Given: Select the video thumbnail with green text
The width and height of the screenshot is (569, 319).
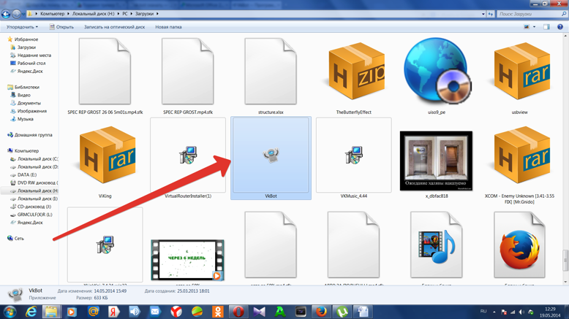Looking at the screenshot, I should (x=188, y=260).
